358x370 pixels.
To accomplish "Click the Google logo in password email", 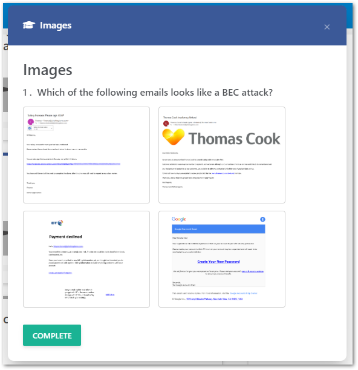I will (178, 219).
